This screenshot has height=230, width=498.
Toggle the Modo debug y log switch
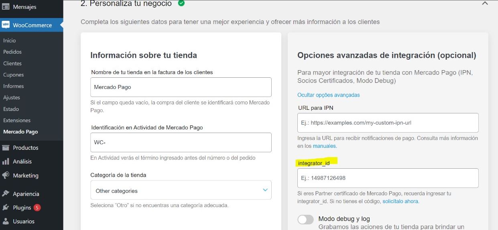pyautogui.click(x=305, y=220)
